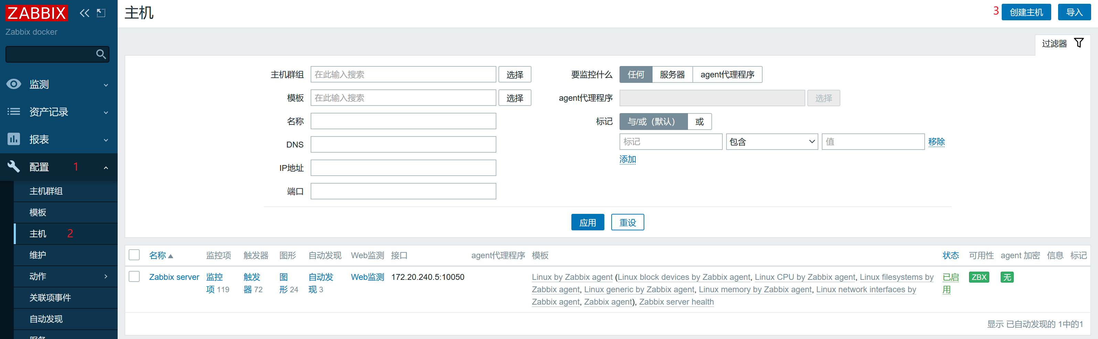1098x339 pixels.
Task: Click the green ZBX availability badge
Action: (x=979, y=277)
